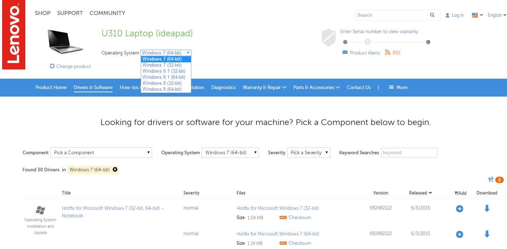Image resolution: width=507 pixels, height=249 pixels.
Task: Add the 32-bit Hotfix to list
Action: (459, 209)
